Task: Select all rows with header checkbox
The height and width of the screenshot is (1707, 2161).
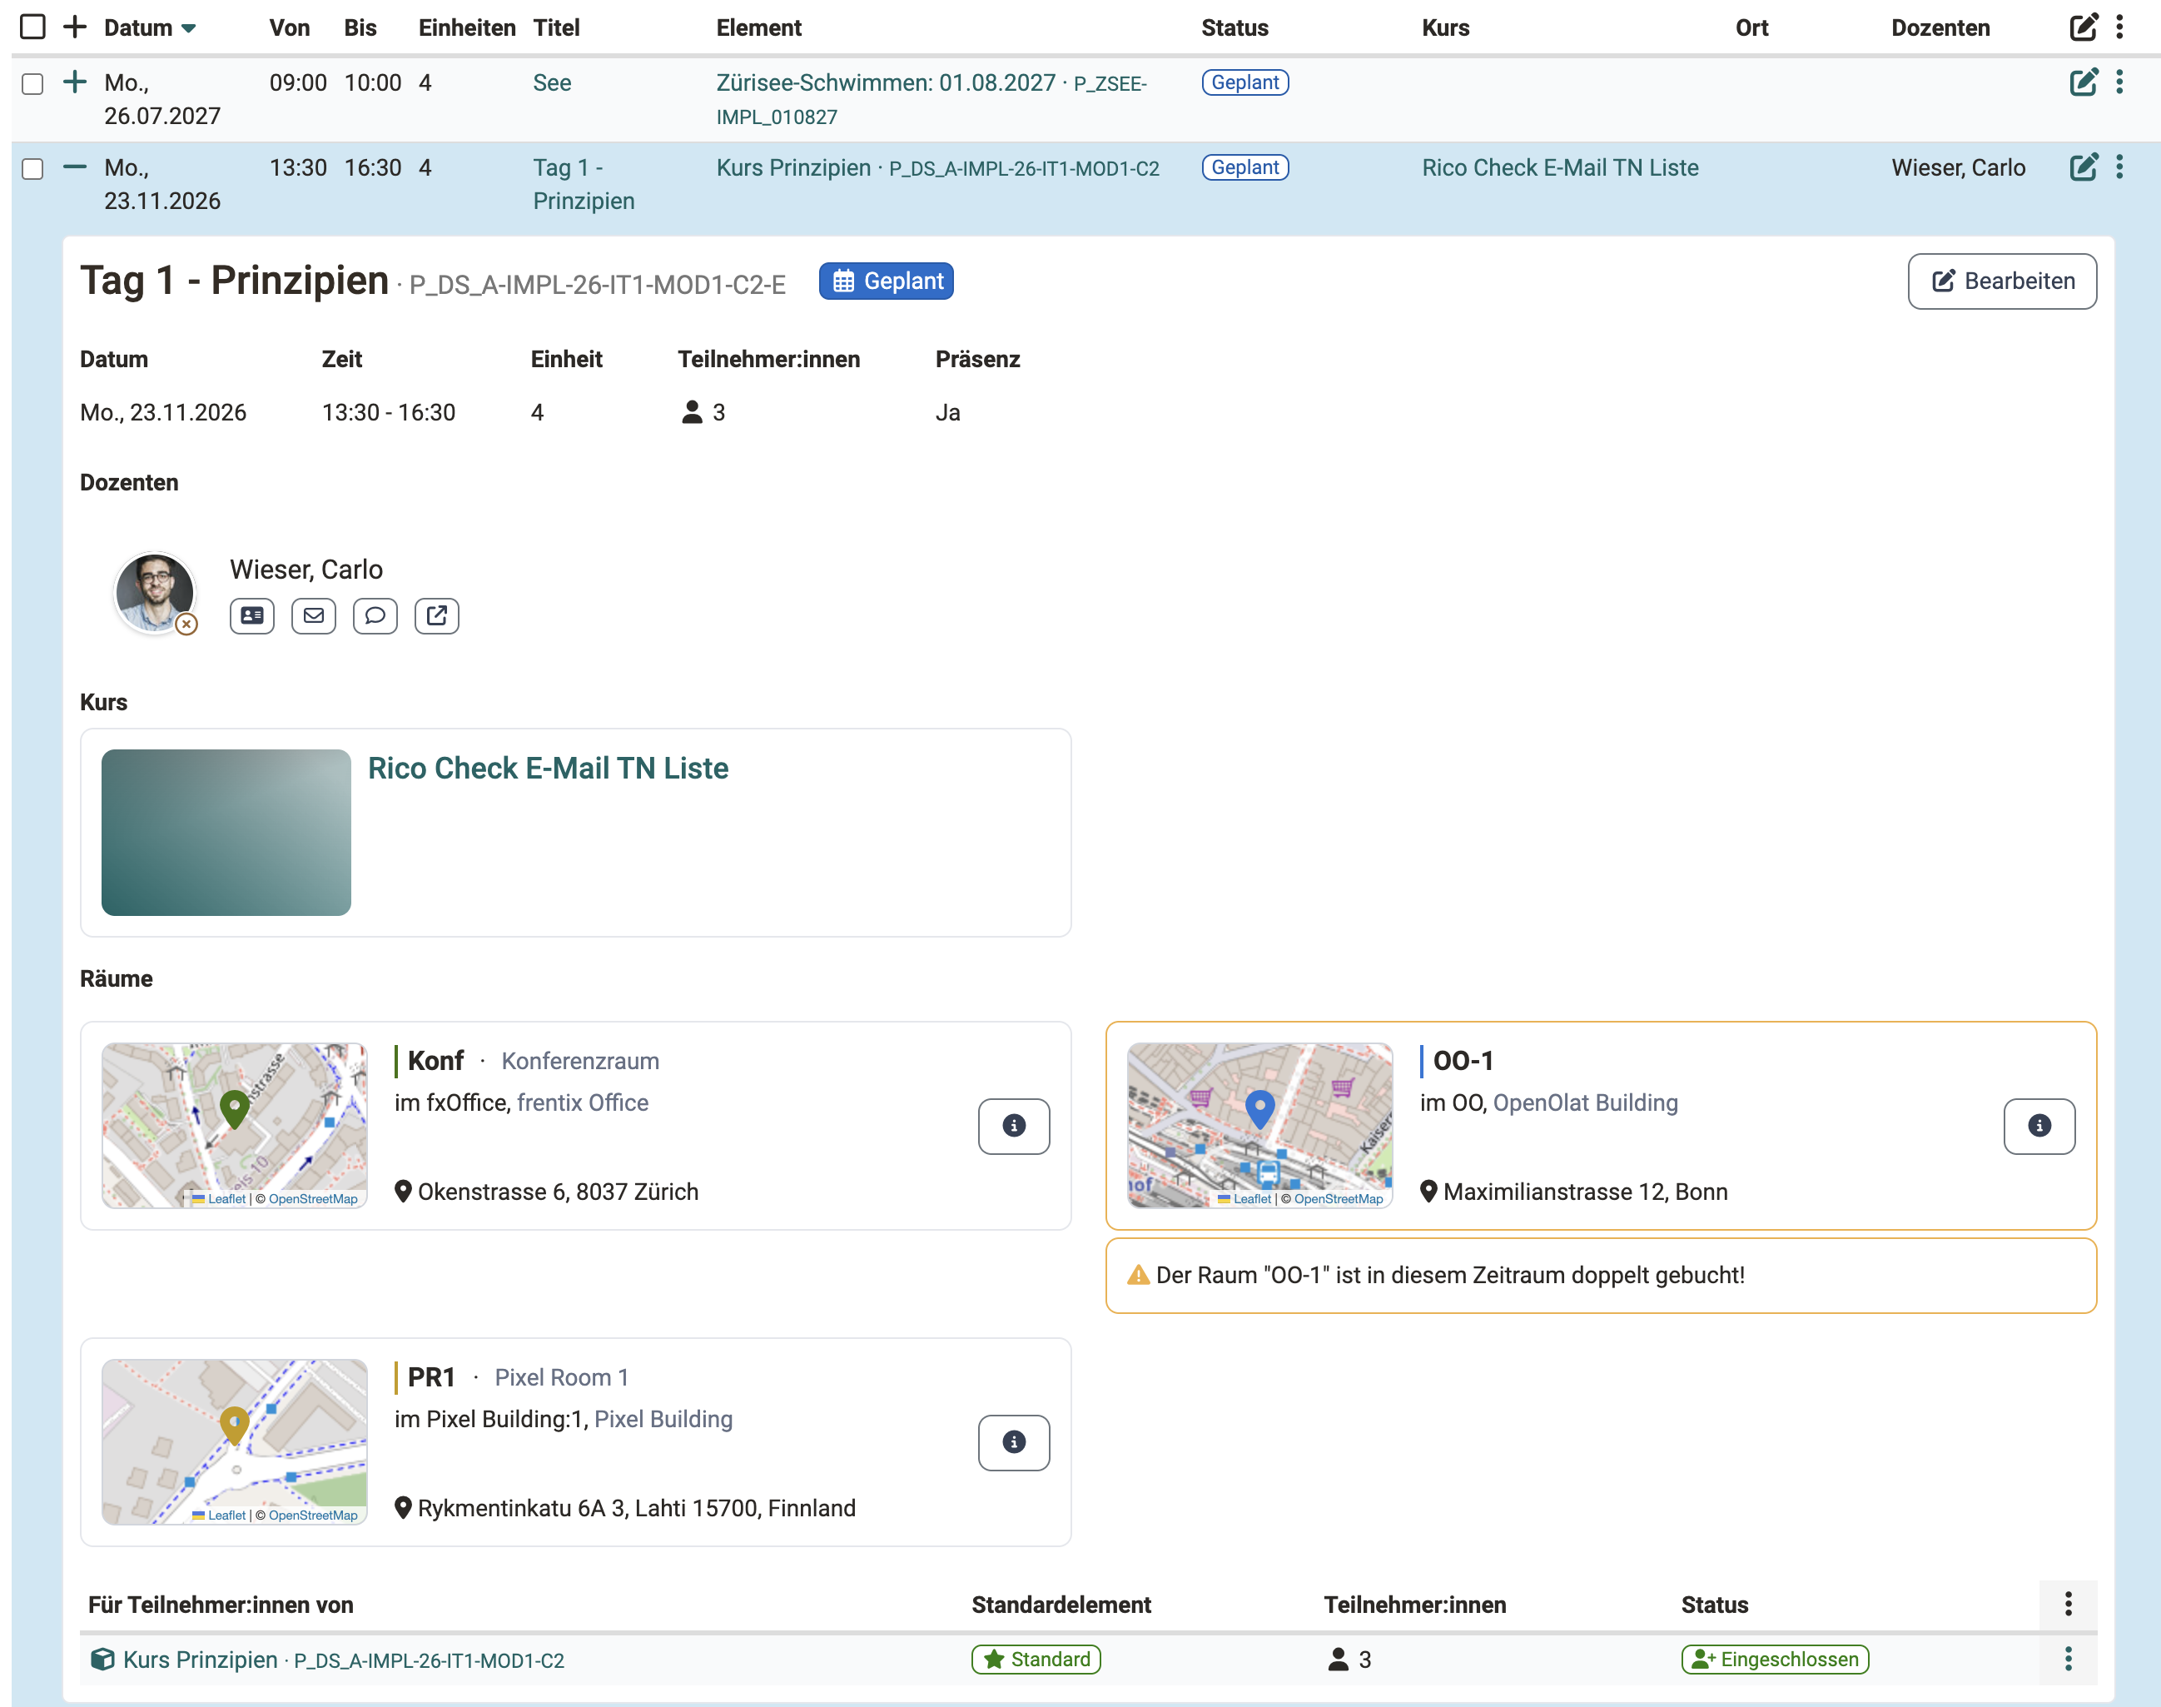Action: tap(33, 27)
